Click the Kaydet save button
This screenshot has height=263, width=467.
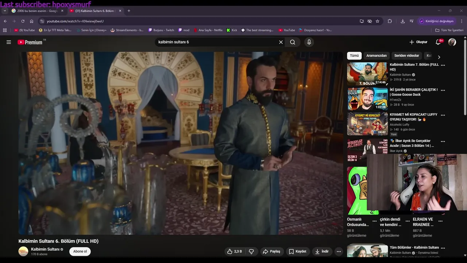[298, 251]
